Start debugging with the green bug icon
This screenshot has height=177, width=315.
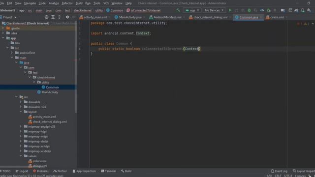click(x=249, y=10)
